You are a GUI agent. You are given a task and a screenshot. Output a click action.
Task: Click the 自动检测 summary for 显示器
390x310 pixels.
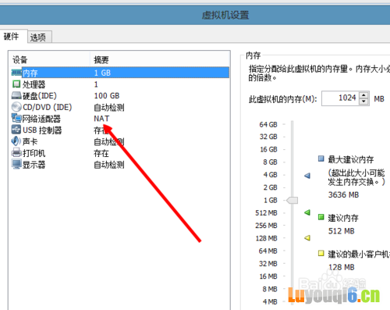pyautogui.click(x=109, y=165)
